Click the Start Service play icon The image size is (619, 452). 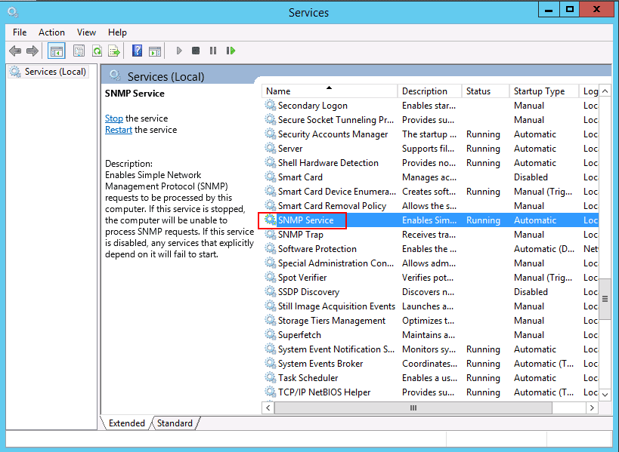tap(179, 51)
